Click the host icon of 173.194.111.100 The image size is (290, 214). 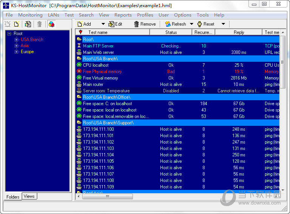tap(79, 129)
